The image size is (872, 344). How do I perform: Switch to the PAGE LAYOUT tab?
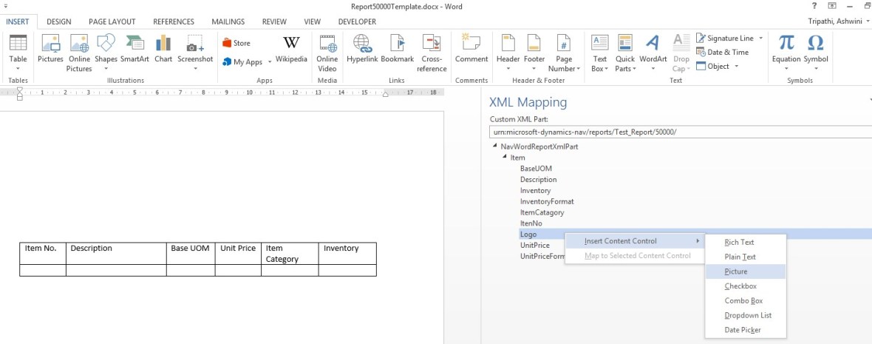pos(112,22)
